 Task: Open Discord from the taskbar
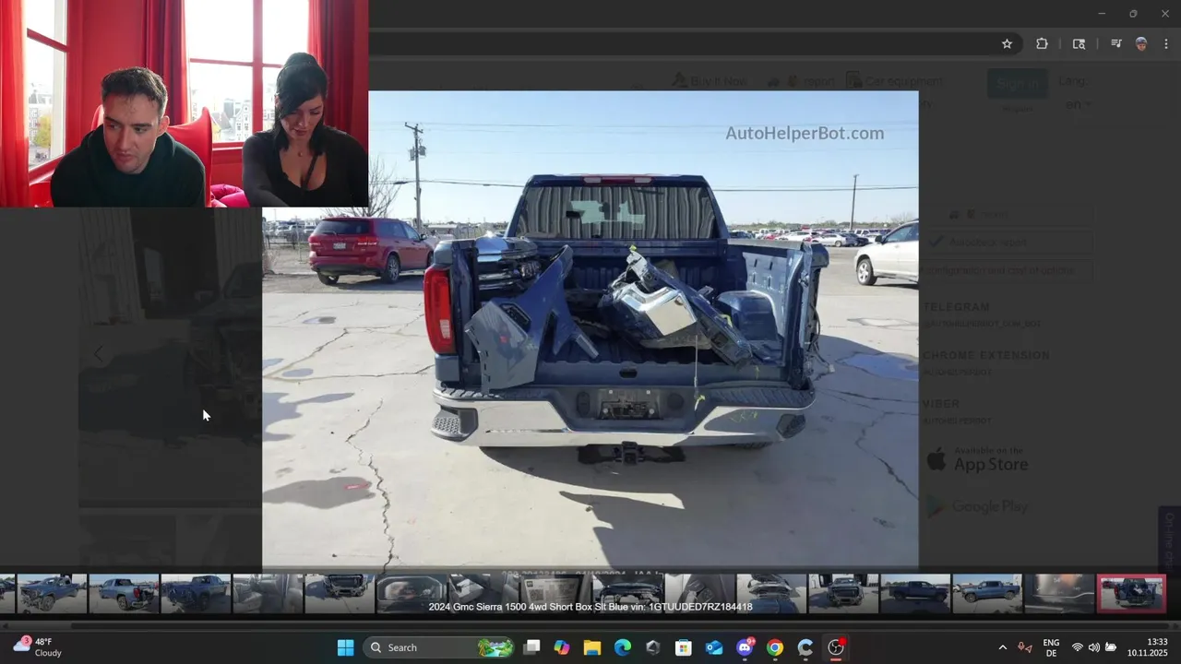(745, 647)
